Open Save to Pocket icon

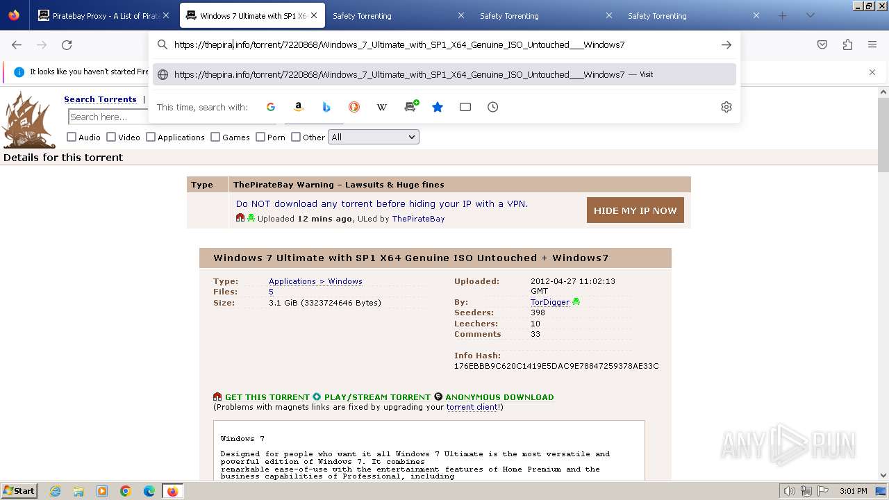pos(822,44)
